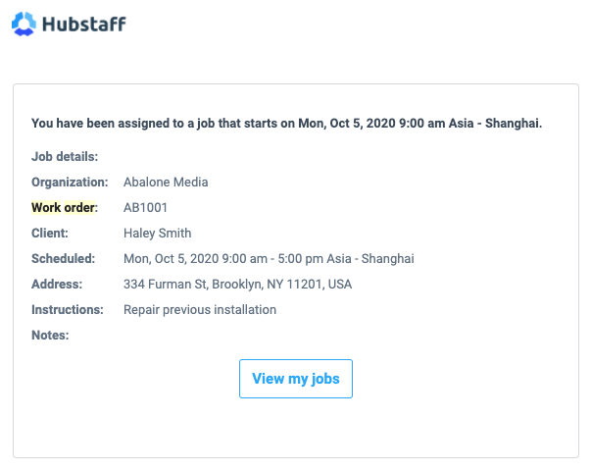Open the View my jobs button
The height and width of the screenshot is (471, 591).
(x=296, y=379)
